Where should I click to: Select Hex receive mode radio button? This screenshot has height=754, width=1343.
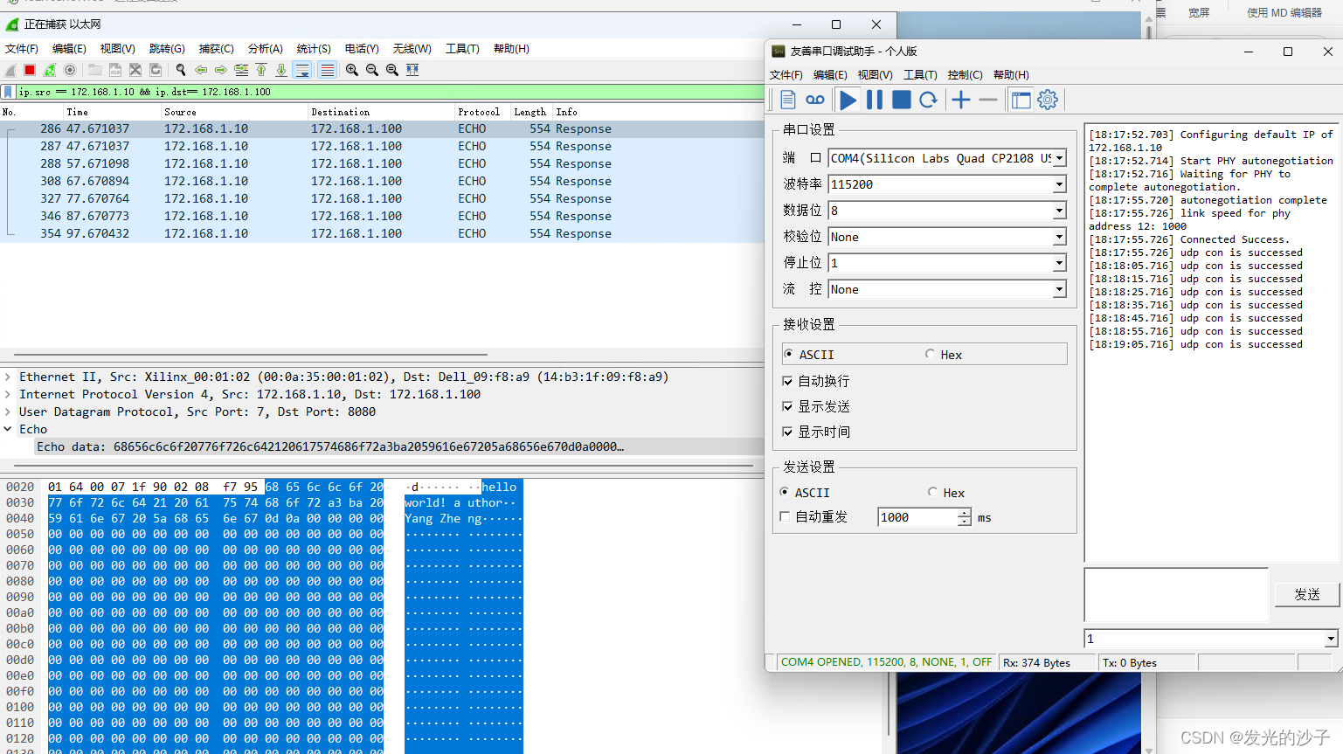tap(930, 354)
